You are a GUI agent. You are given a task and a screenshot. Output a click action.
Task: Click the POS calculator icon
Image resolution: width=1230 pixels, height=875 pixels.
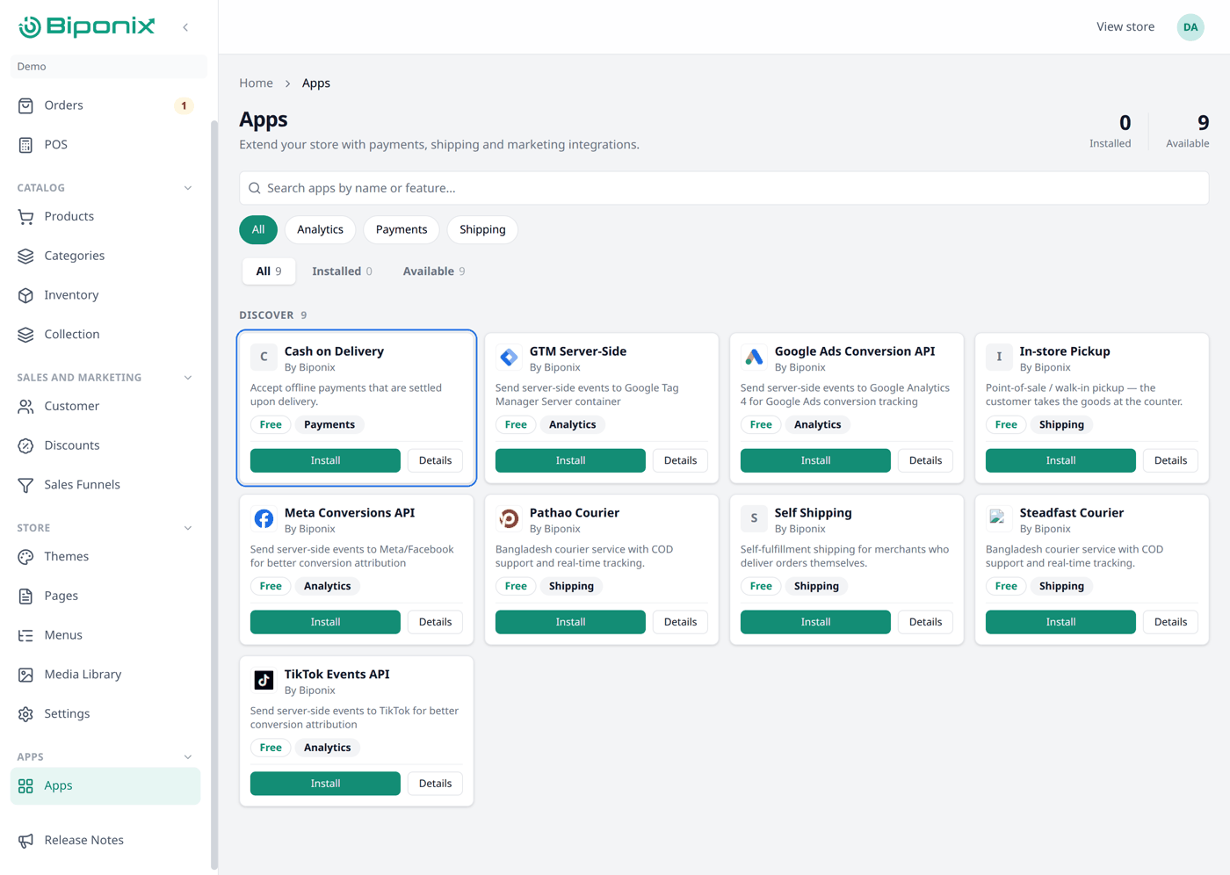pyautogui.click(x=25, y=145)
